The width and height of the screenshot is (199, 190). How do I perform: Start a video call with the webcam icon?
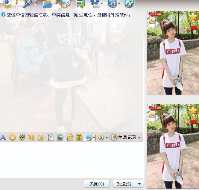click(7, 3)
